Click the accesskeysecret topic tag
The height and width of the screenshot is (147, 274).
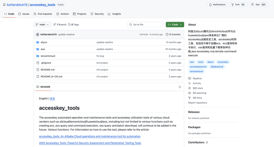tap(198, 67)
